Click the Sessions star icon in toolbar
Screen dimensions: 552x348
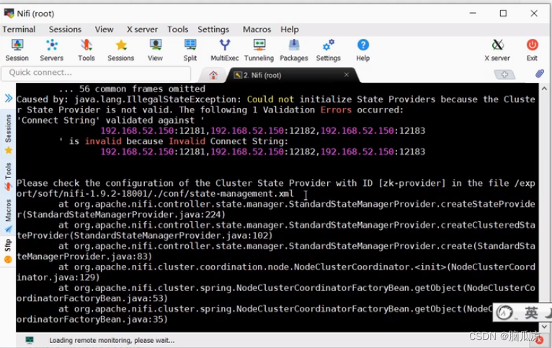pos(121,50)
